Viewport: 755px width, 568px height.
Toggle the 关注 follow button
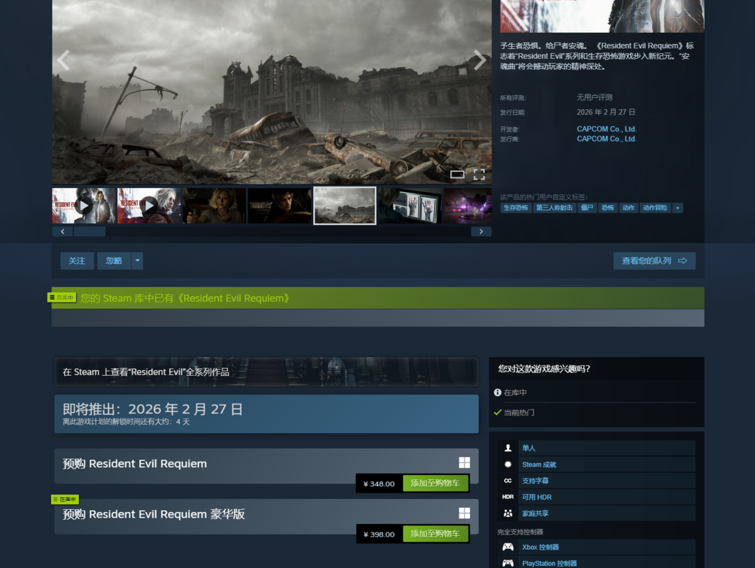click(77, 261)
